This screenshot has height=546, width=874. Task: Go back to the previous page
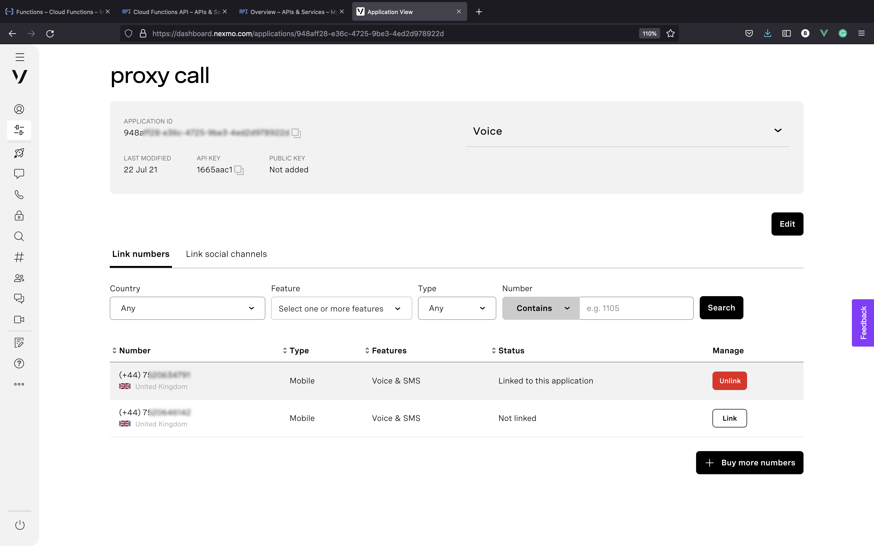(13, 34)
